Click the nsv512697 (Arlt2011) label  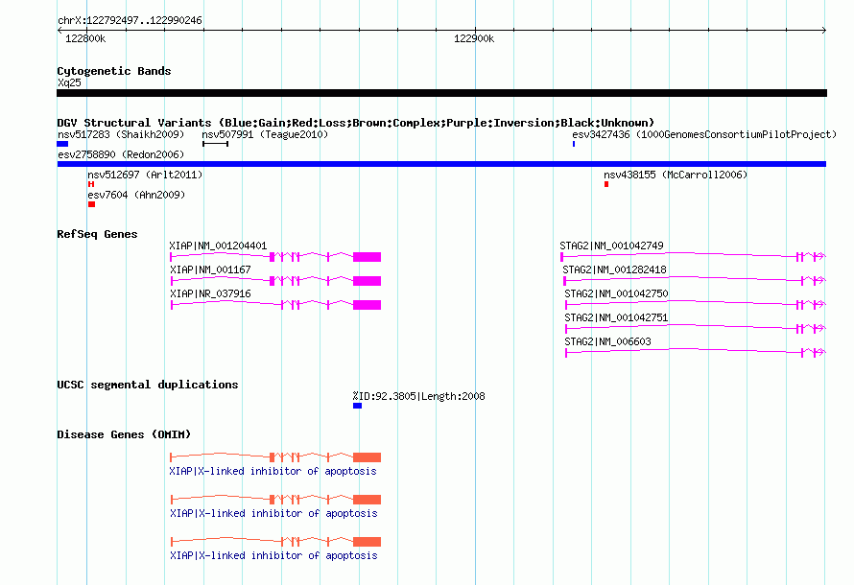click(145, 175)
